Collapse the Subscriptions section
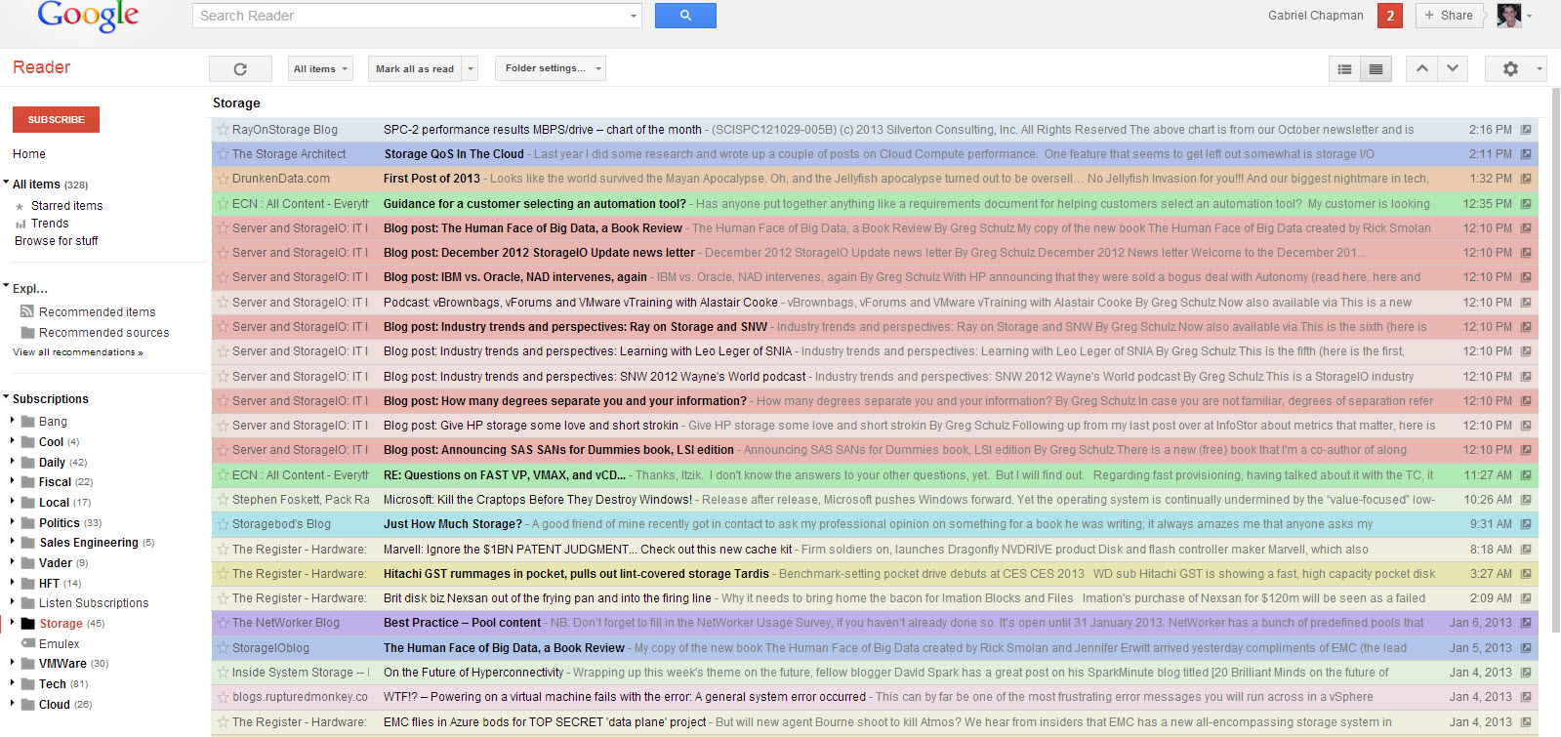 point(6,398)
